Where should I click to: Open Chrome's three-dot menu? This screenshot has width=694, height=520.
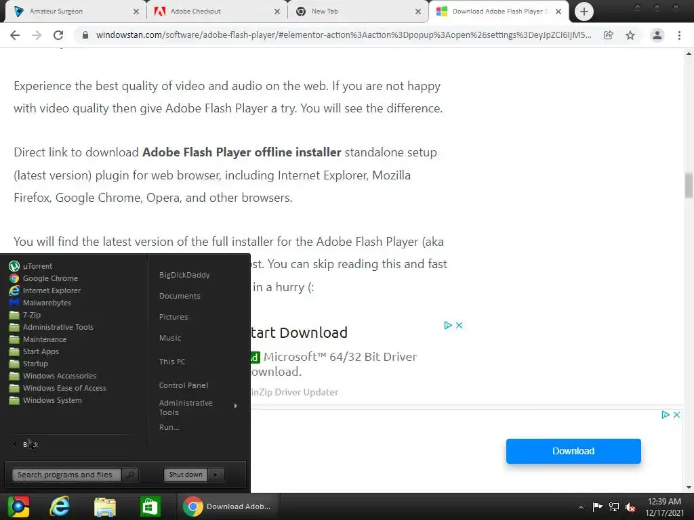click(x=679, y=35)
